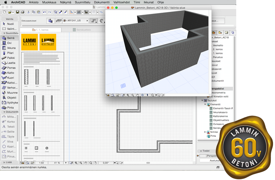The image size is (275, 180).
Task: Collapse the Taulukot tree node
Action: (x=202, y=100)
